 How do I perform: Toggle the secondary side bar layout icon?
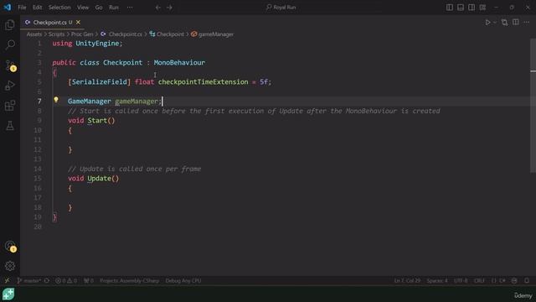point(472,8)
